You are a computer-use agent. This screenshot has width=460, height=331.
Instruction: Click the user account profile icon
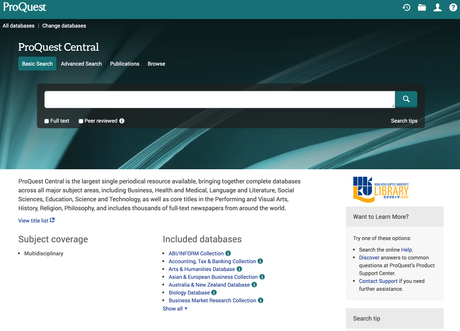pos(438,7)
